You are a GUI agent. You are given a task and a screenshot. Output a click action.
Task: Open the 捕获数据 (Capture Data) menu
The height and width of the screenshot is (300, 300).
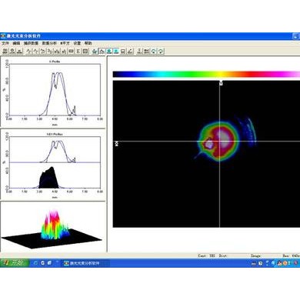[31, 43]
